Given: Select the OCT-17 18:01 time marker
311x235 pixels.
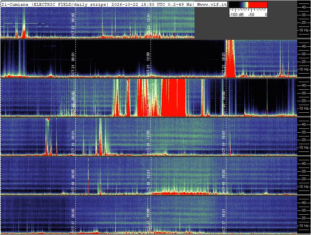Looking at the screenshot, I should 224,220.
